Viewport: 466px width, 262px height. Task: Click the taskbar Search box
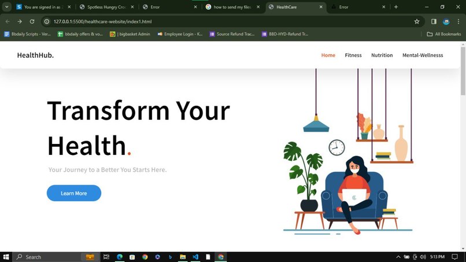click(x=55, y=257)
